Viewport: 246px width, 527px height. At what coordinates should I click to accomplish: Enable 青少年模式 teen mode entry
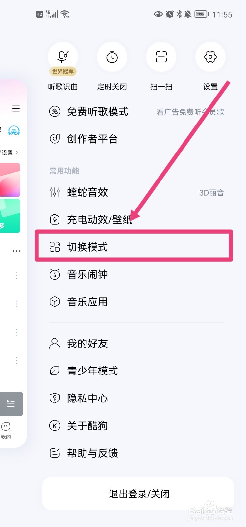click(x=92, y=371)
